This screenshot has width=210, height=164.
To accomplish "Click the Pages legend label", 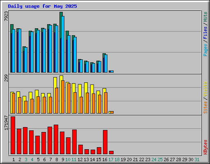I will [x=205, y=50].
